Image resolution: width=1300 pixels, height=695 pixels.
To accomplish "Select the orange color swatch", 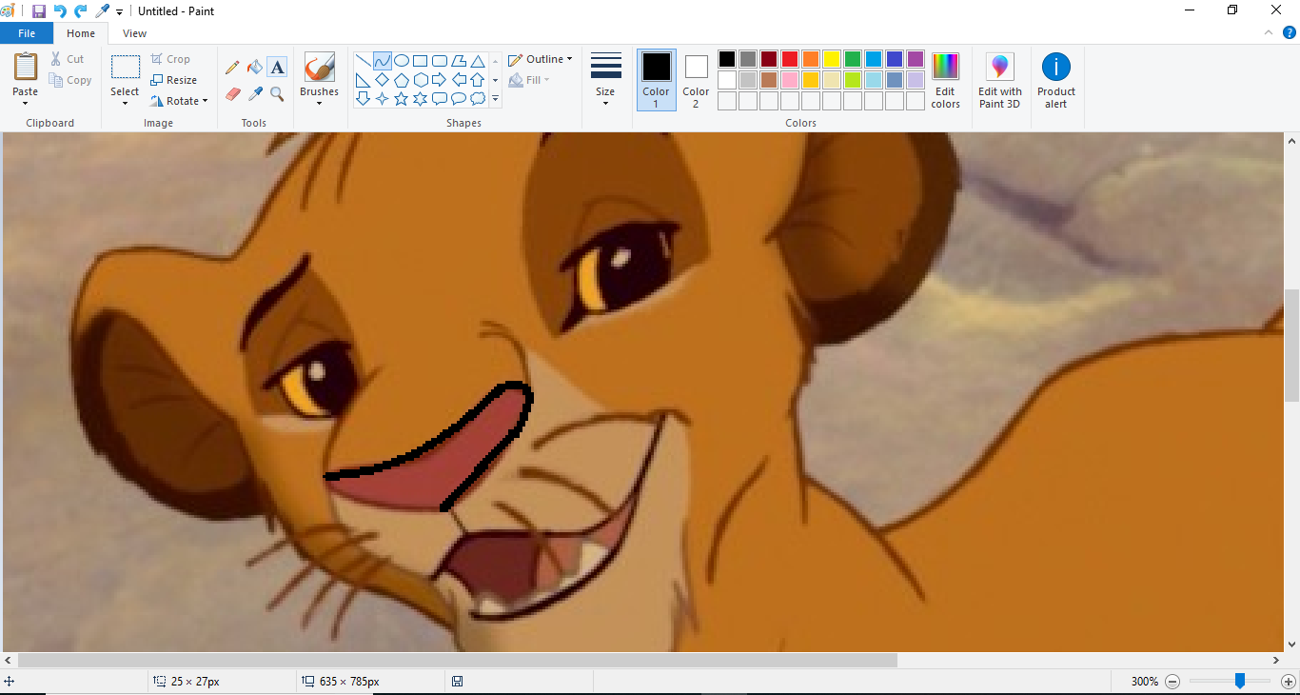I will pyautogui.click(x=811, y=59).
